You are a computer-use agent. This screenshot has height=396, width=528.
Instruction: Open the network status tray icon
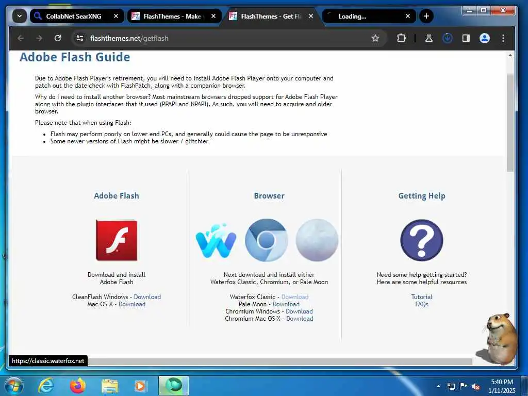(451, 386)
